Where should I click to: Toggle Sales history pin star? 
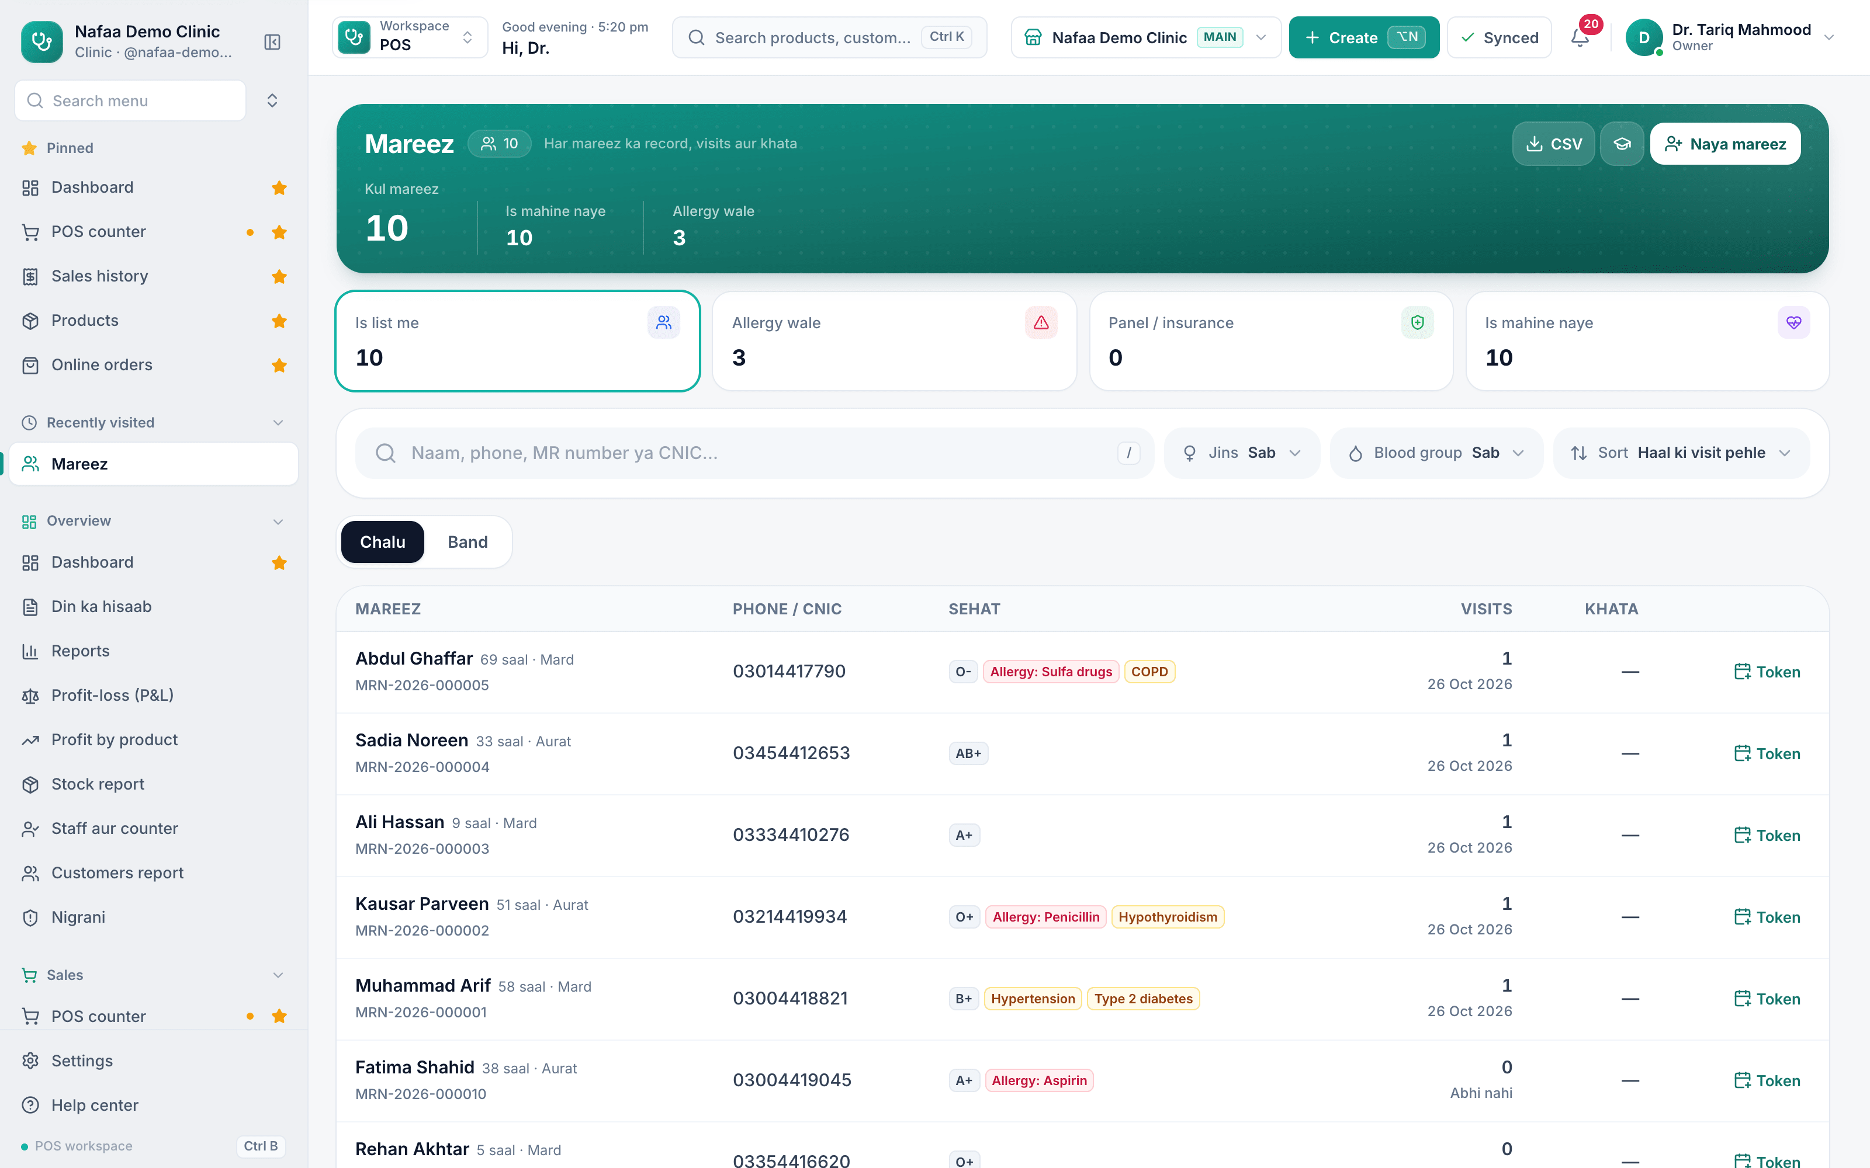click(x=279, y=277)
